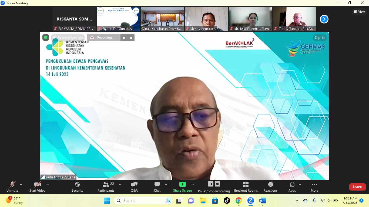The image size is (369, 207).
Task: Open Breakout Rooms
Action: click(246, 187)
